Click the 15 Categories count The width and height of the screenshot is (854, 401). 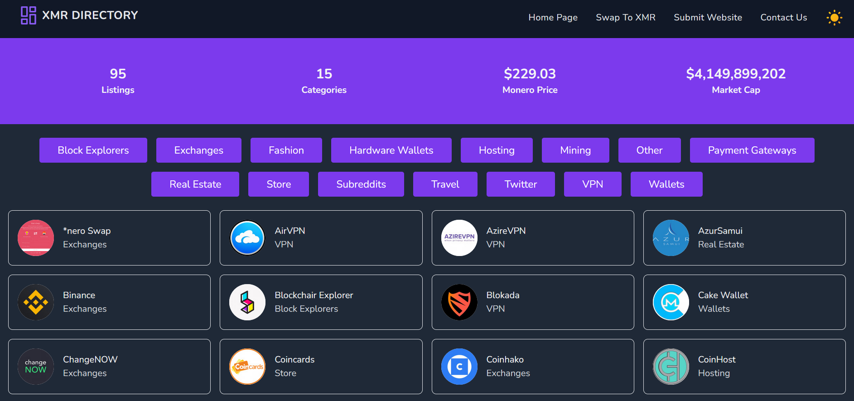[324, 73]
